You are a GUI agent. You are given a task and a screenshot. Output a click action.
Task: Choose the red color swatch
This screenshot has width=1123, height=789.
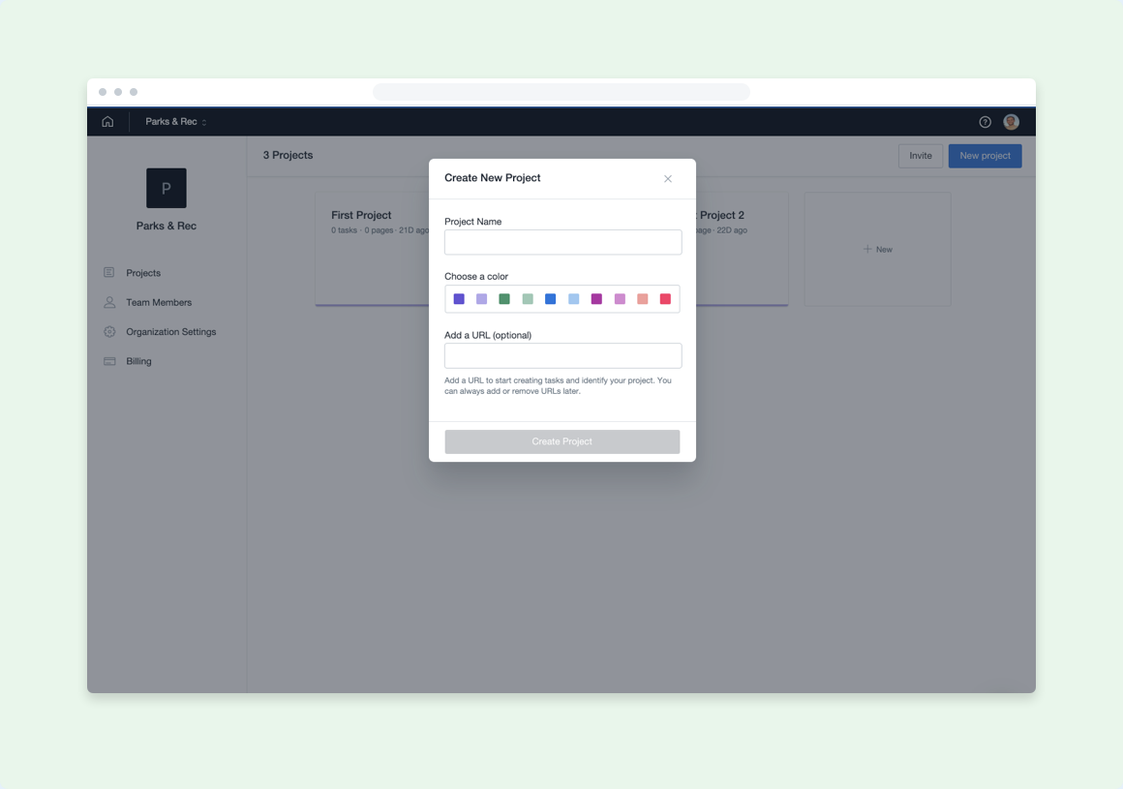665,299
